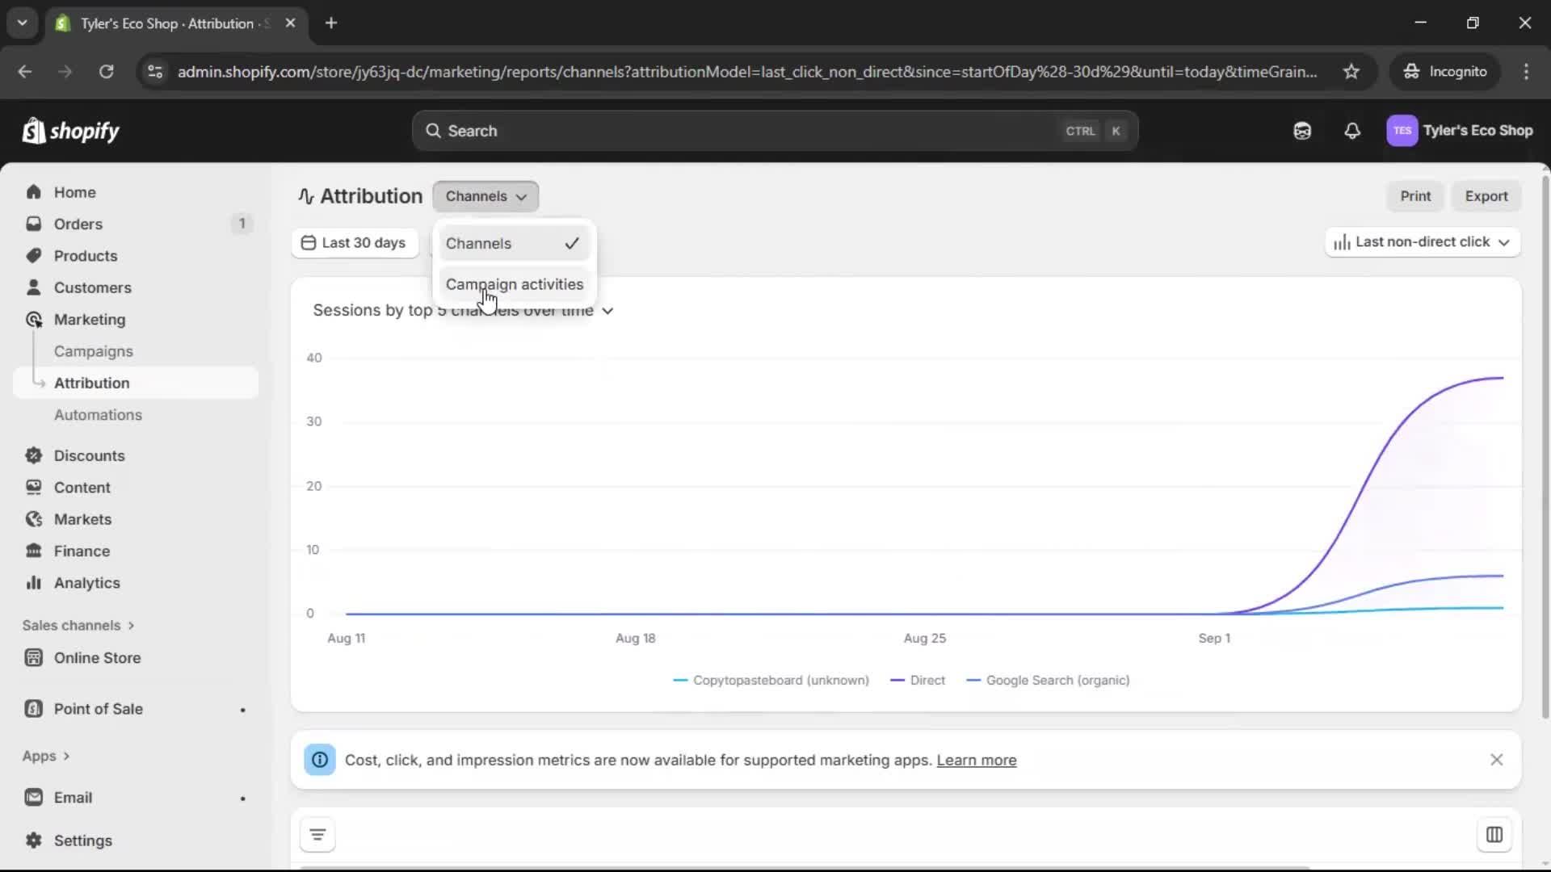This screenshot has width=1551, height=872.
Task: Open the notifications bell icon
Action: point(1352,131)
